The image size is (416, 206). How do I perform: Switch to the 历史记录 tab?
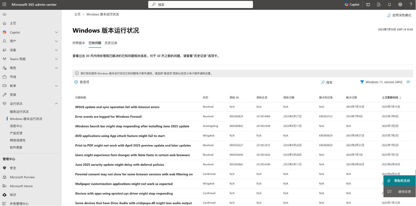(x=111, y=43)
